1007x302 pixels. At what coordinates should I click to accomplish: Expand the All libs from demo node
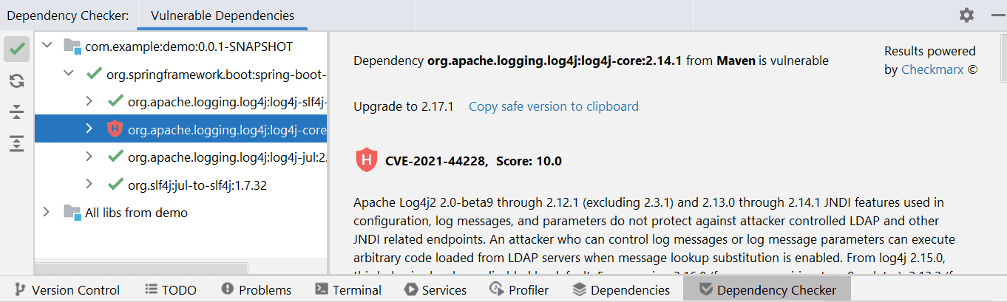(x=47, y=212)
